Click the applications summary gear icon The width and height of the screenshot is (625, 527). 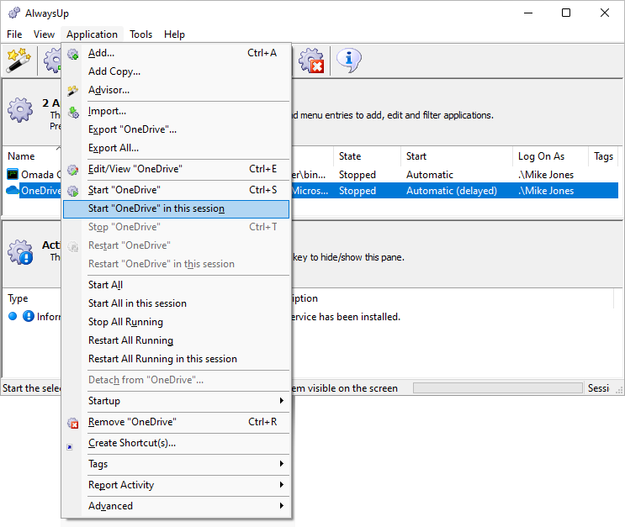20,109
